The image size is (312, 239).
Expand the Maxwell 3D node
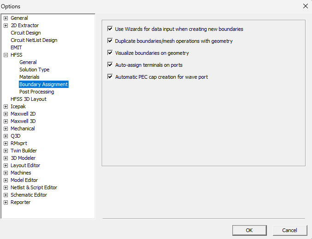6,121
